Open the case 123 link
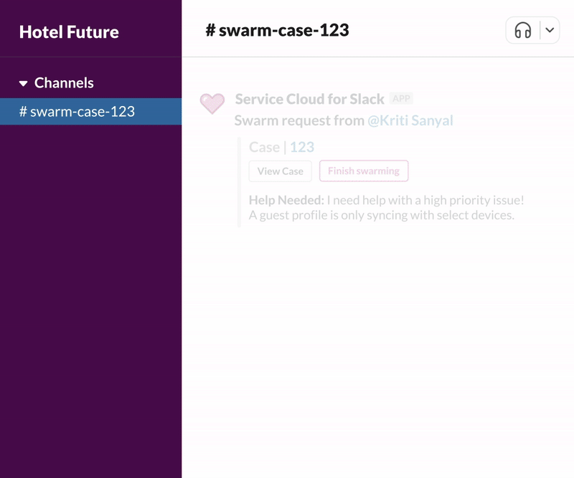The width and height of the screenshot is (574, 478). point(302,147)
